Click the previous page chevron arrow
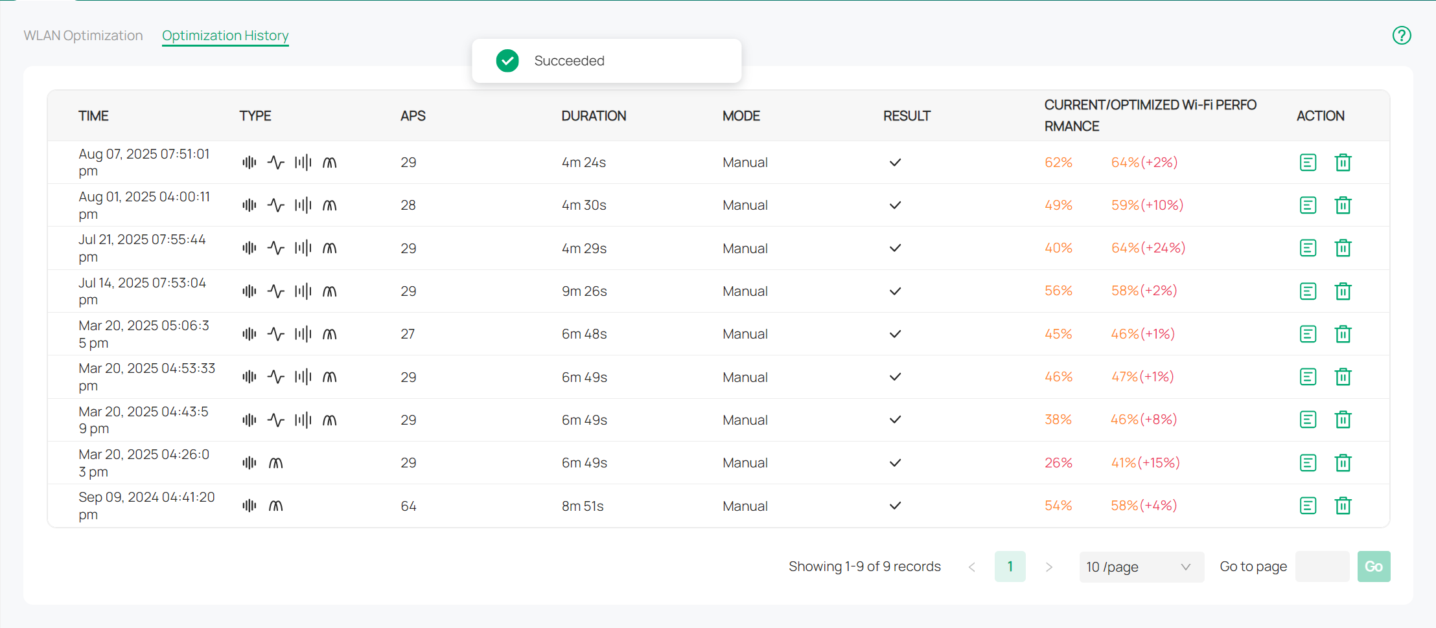Viewport: 1436px width, 628px height. [x=971, y=566]
